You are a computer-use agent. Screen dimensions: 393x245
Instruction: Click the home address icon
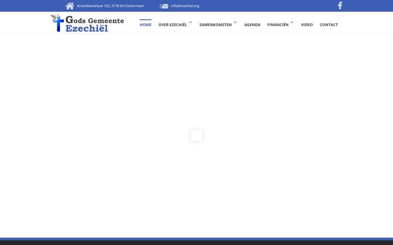pos(70,6)
